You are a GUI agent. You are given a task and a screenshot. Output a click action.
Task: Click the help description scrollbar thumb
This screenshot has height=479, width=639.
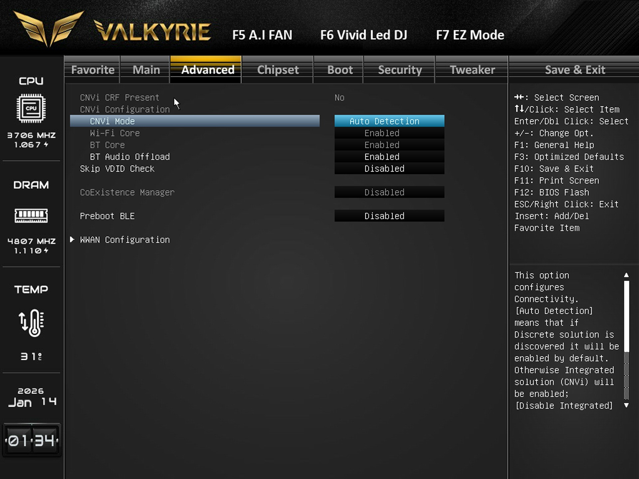(626, 316)
